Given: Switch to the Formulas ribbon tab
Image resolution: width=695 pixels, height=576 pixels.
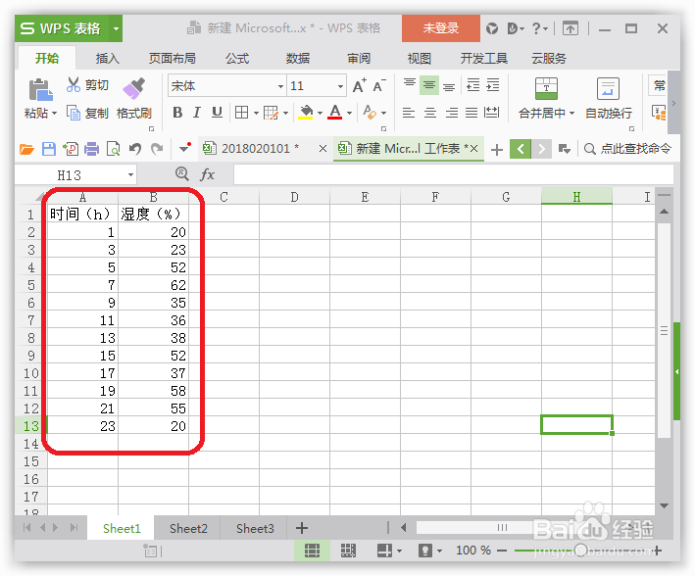Looking at the screenshot, I should click(237, 58).
